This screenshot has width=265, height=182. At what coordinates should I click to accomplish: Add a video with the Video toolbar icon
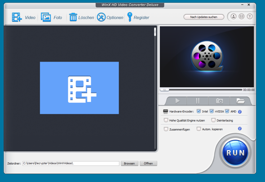[x=17, y=17]
